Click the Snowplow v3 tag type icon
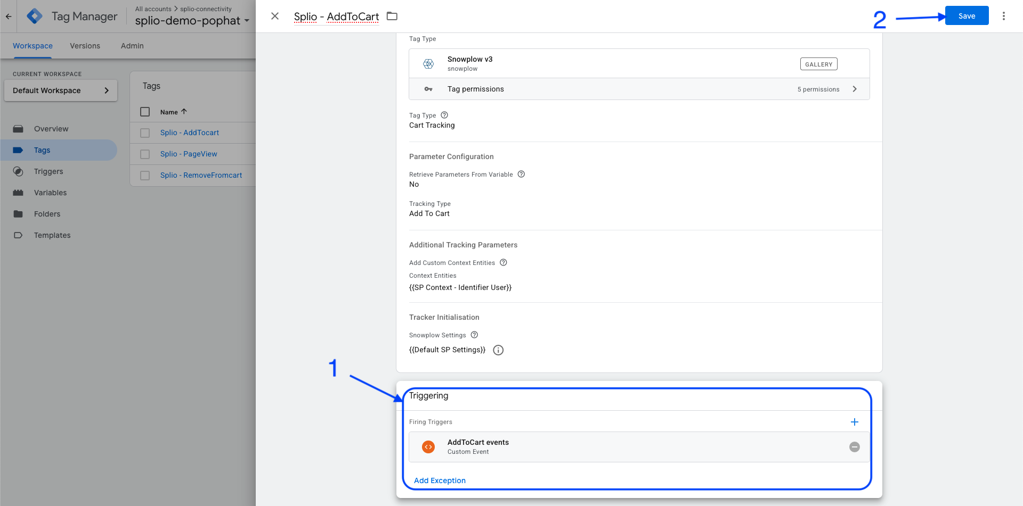This screenshot has width=1023, height=506. click(428, 64)
